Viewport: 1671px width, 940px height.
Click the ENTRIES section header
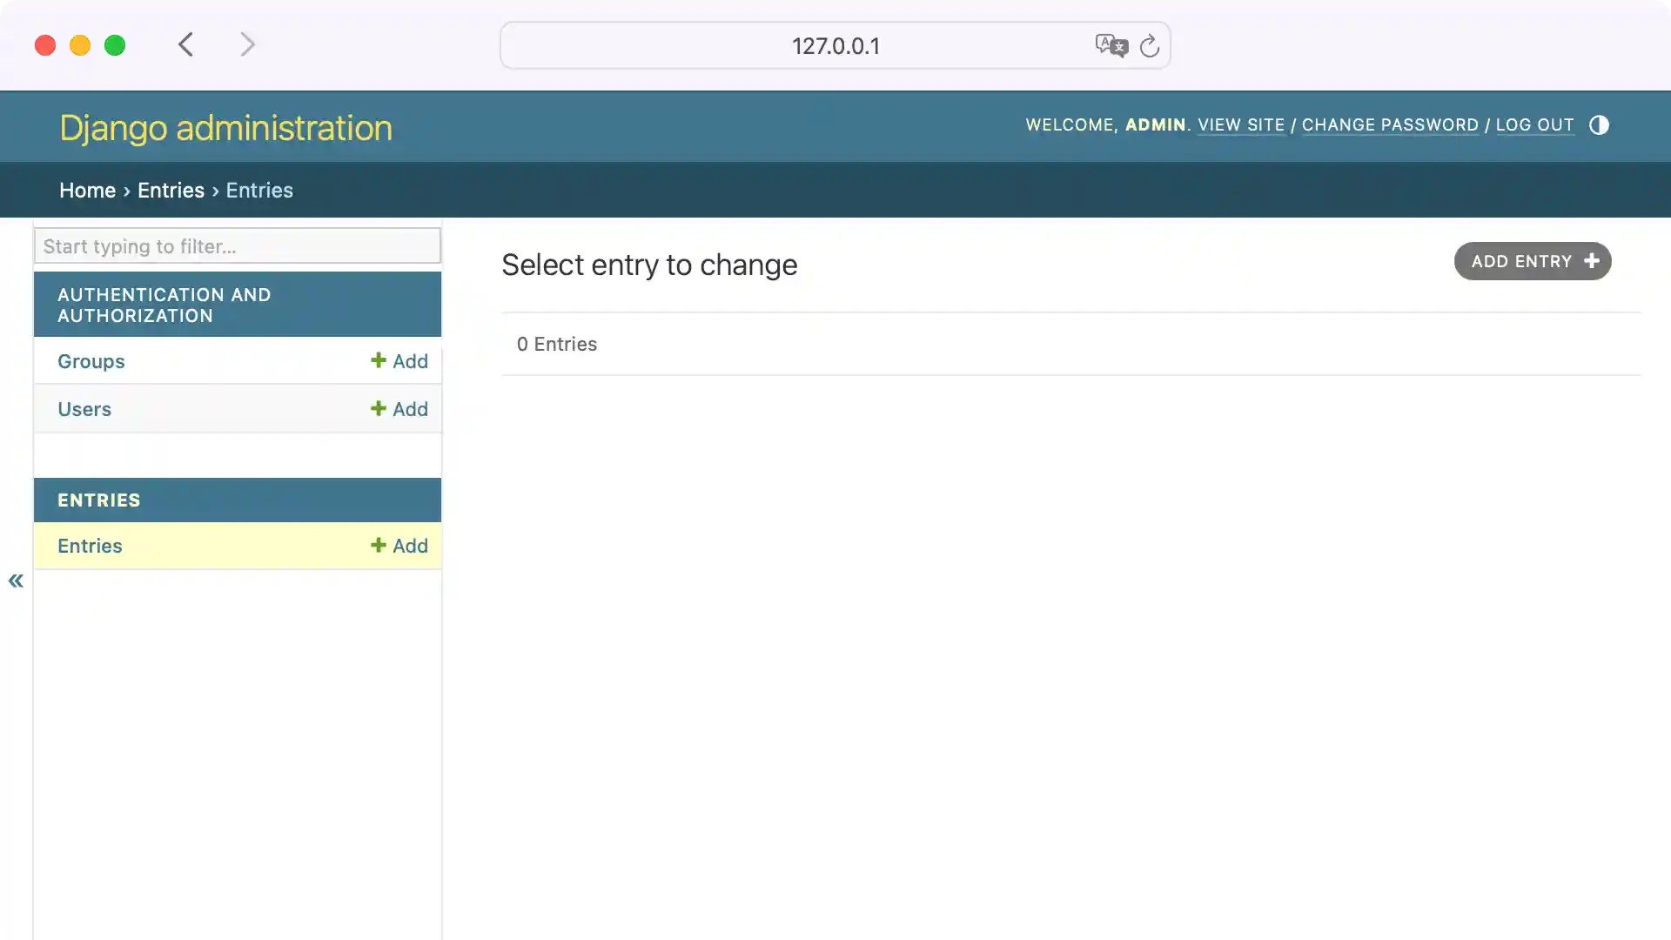pyautogui.click(x=237, y=500)
